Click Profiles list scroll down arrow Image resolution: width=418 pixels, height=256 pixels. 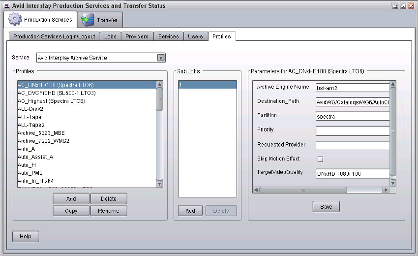[159, 184]
